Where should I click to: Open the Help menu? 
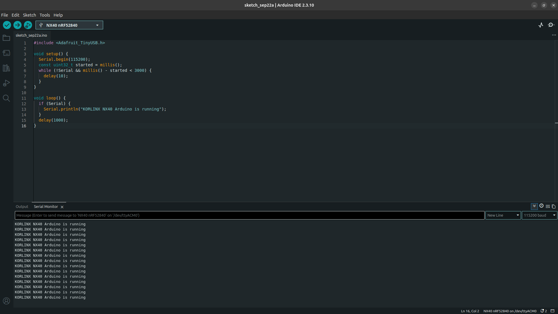coord(58,15)
